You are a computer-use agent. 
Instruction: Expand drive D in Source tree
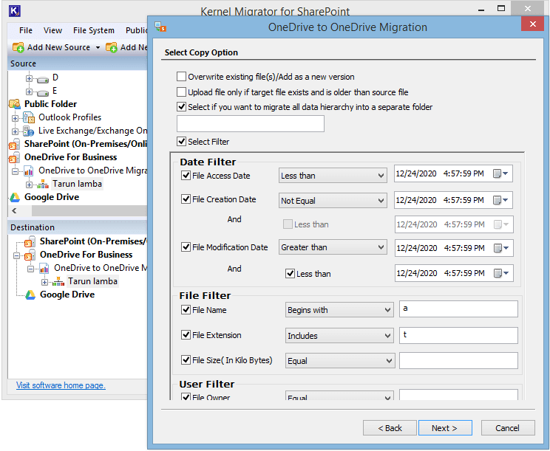(29, 78)
